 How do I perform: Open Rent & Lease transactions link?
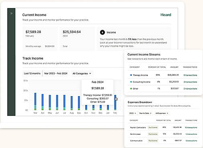pos(191,134)
